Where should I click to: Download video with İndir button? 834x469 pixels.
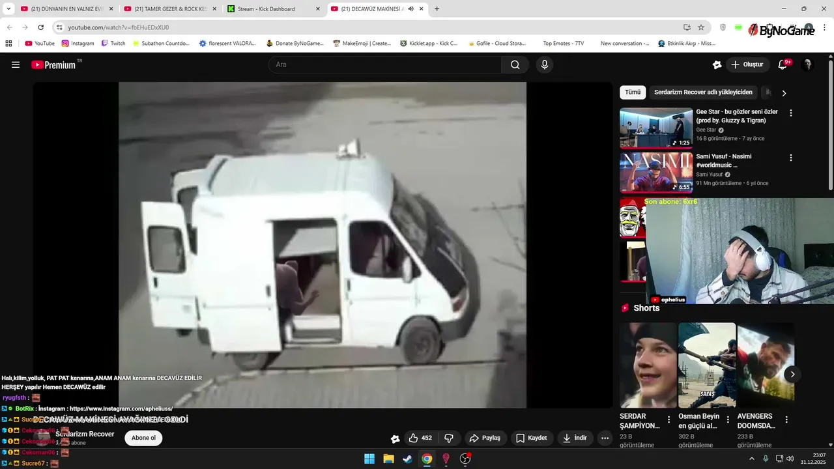coord(575,438)
